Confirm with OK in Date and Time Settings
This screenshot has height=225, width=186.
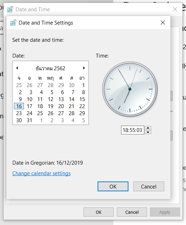click(x=113, y=186)
